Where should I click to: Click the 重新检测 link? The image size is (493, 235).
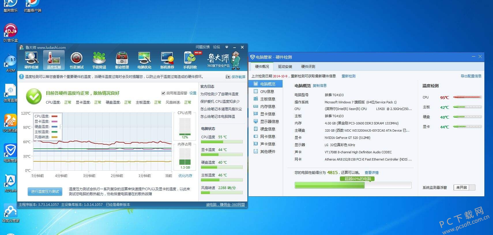pyautogui.click(x=348, y=76)
